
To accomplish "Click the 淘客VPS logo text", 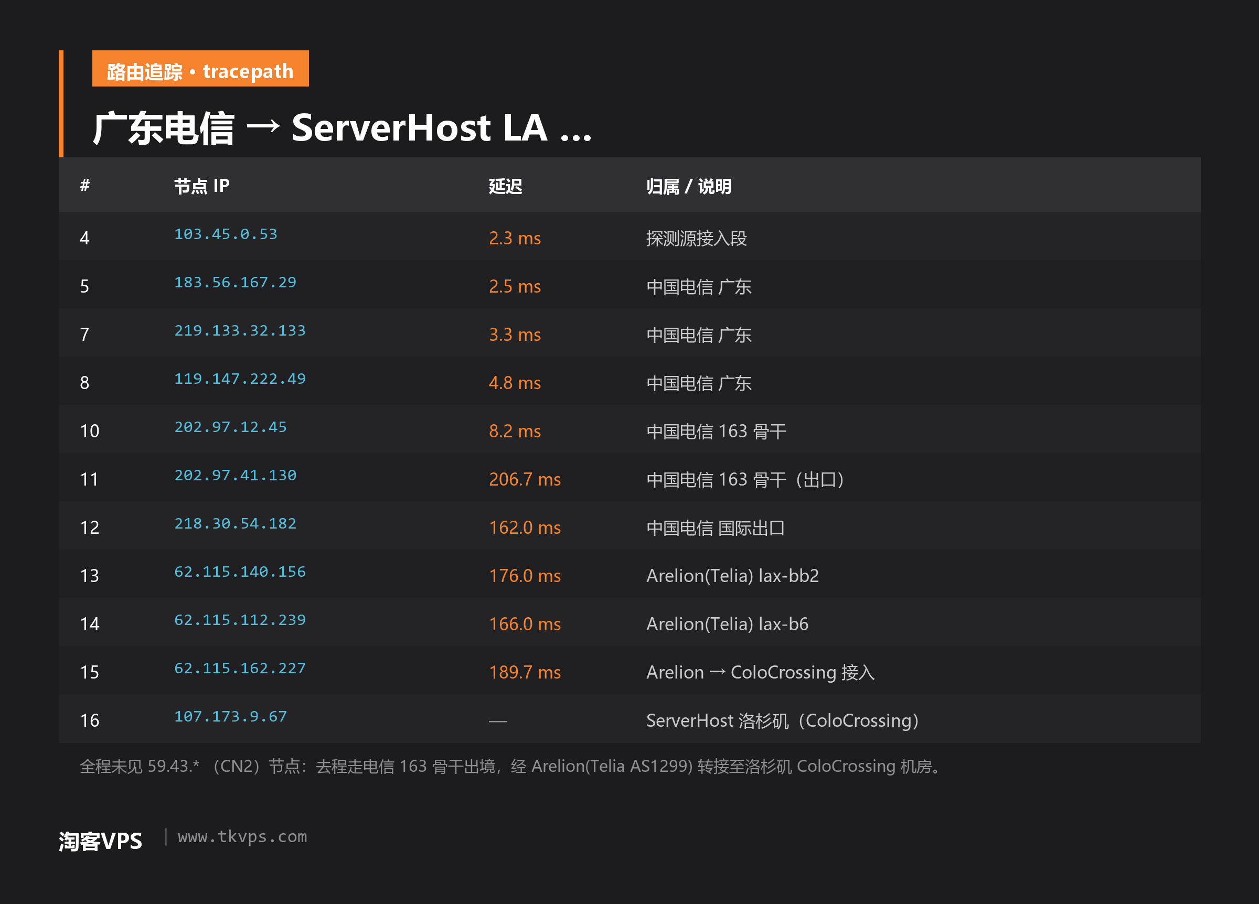I will pos(101,841).
